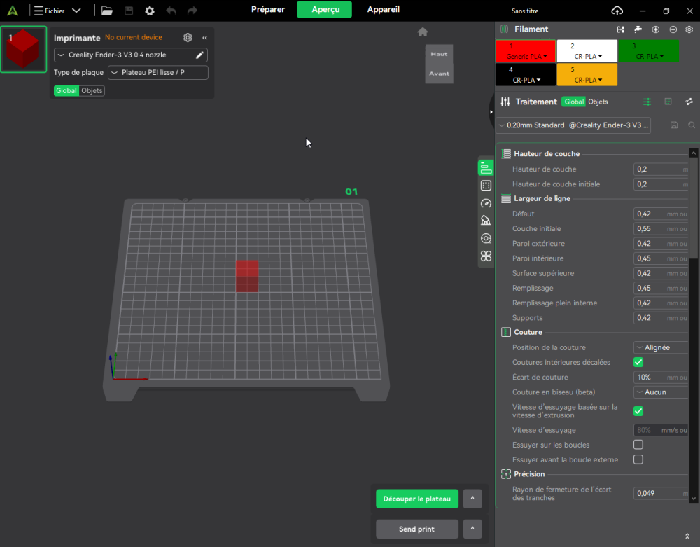Open filament 4 CR-PLA dropdown arrow
The height and width of the screenshot is (547, 700).
(539, 81)
